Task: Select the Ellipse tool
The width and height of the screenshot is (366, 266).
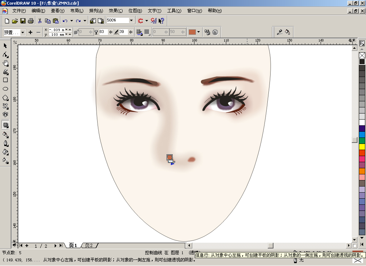Action: 5,89
